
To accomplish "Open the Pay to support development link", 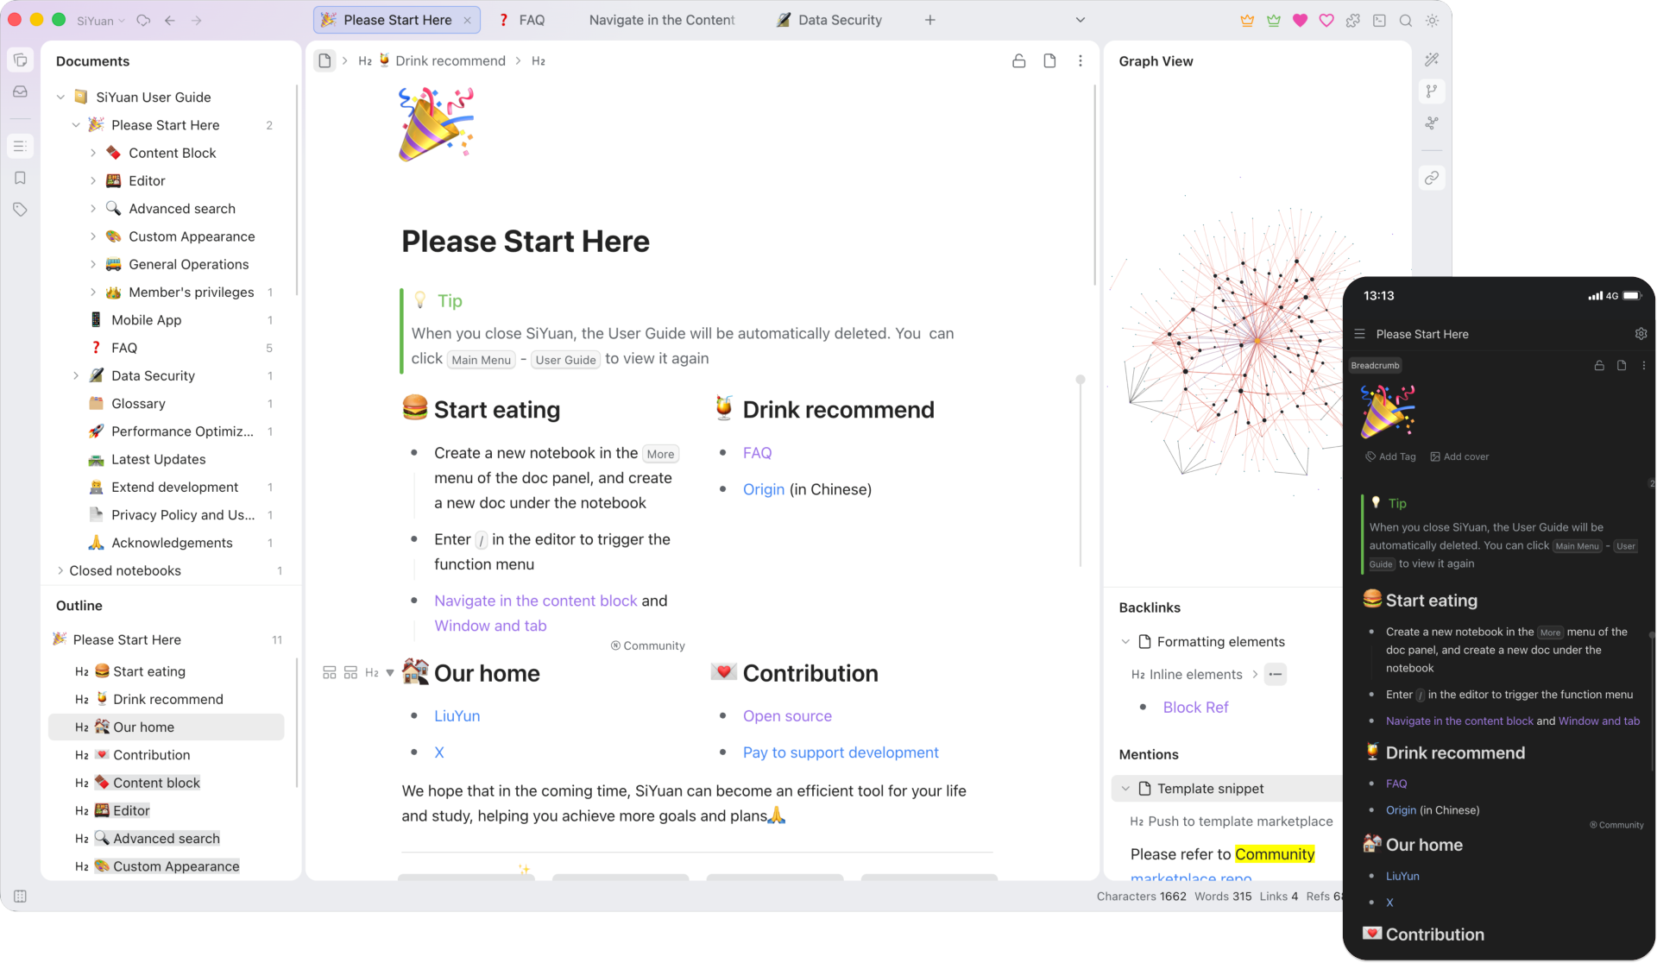I will 841,752.
